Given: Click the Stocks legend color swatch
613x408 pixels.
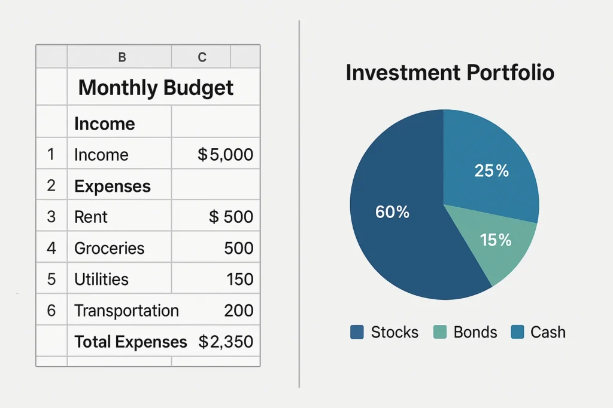Looking at the screenshot, I should 357,332.
